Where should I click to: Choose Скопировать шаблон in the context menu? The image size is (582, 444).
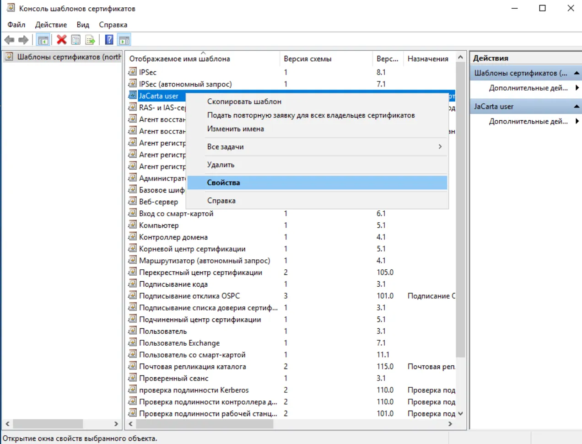pyautogui.click(x=318, y=102)
